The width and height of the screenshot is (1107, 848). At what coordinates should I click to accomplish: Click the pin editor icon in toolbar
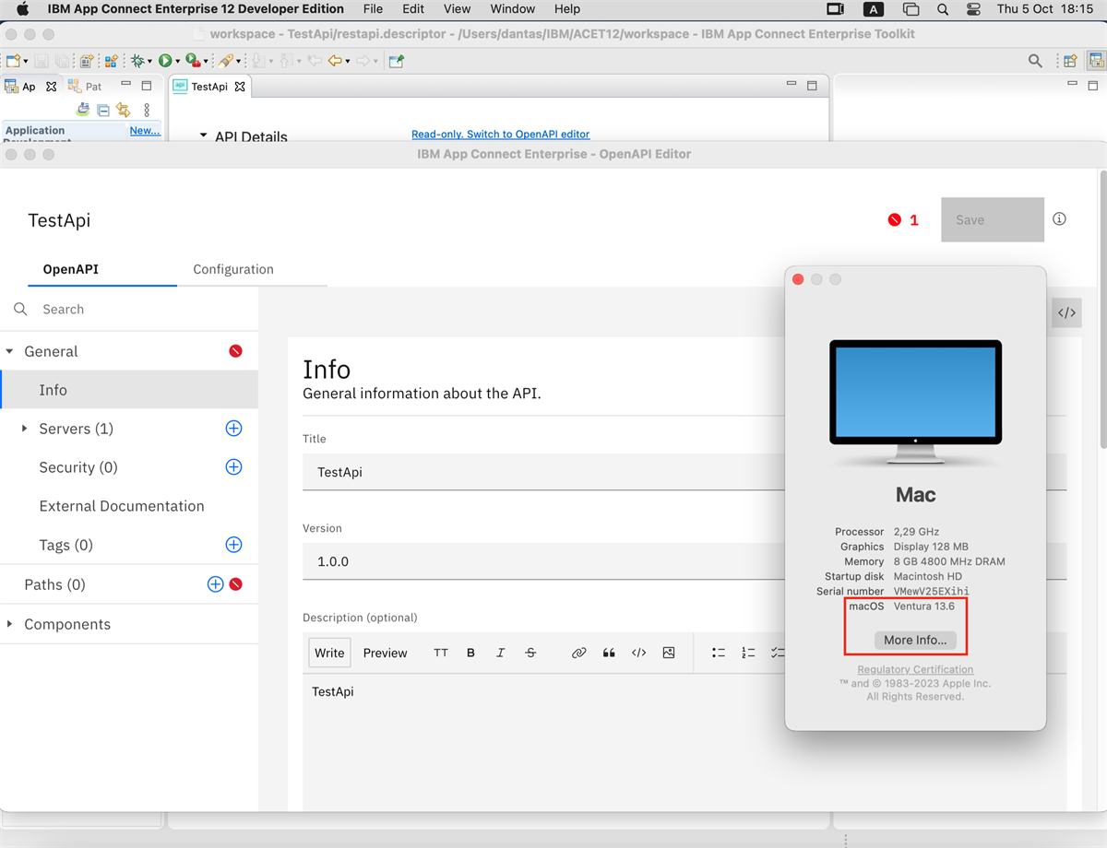(397, 61)
